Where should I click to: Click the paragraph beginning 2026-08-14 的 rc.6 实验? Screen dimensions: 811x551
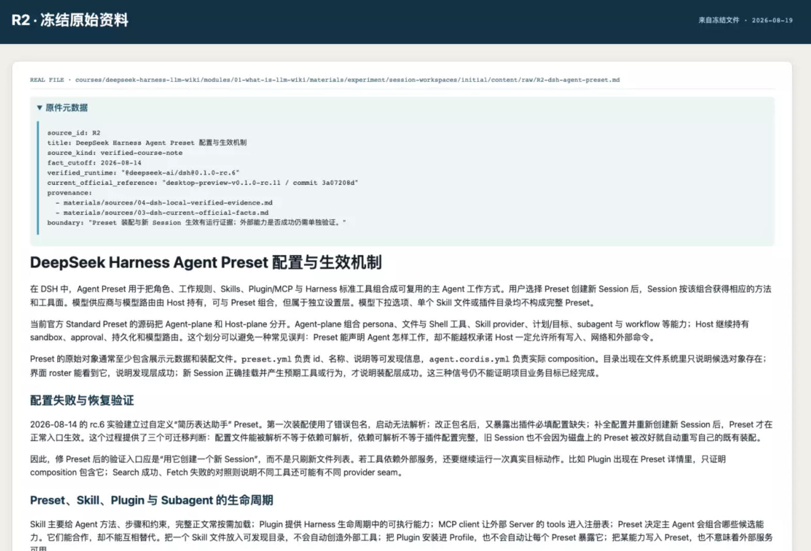click(x=401, y=431)
